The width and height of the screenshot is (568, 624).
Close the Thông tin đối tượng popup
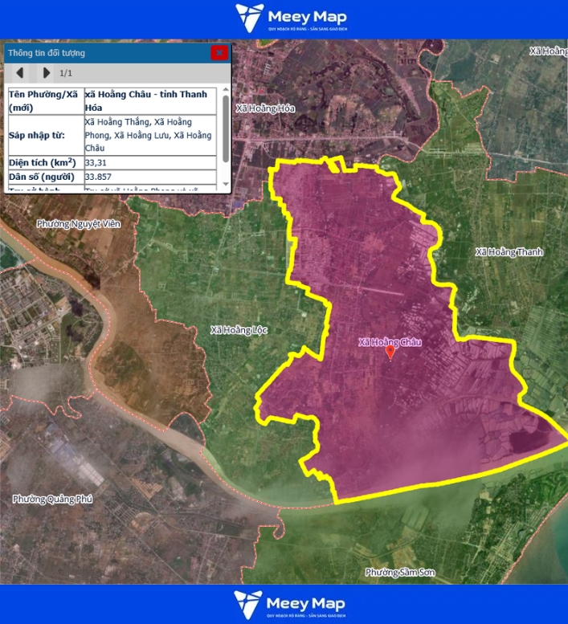tap(219, 53)
